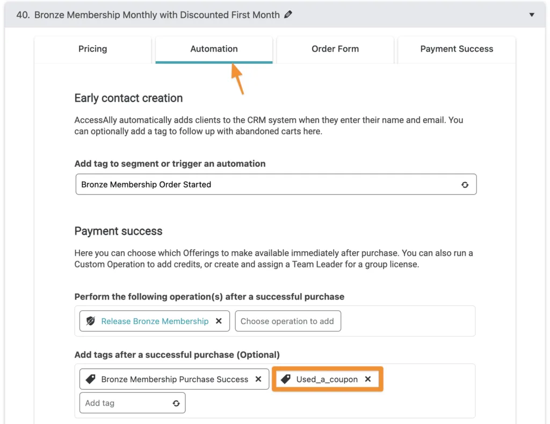Click tag icon on Used_a_coupon
This screenshot has height=424, width=550.
pyautogui.click(x=286, y=379)
